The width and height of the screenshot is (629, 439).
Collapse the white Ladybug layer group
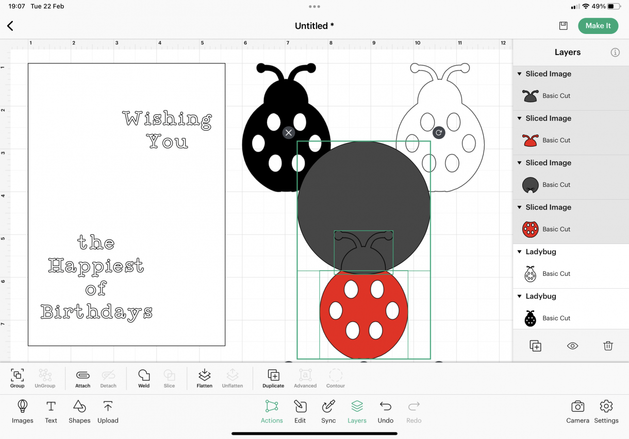520,252
